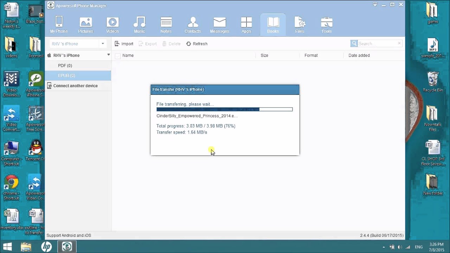This screenshot has height=253, width=450.
Task: Open the Video Converter desktop icon
Action: click(11, 119)
